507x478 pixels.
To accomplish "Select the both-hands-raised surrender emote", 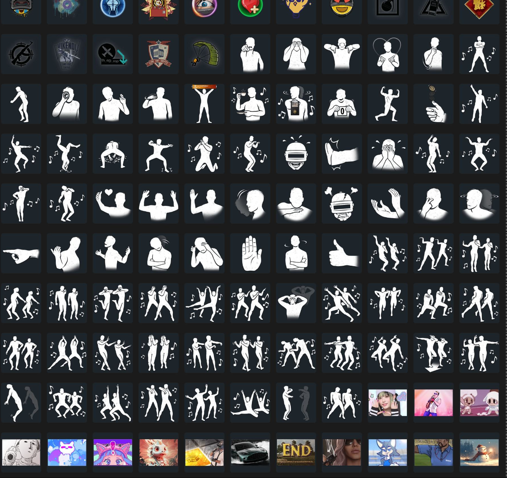I will pos(159,204).
